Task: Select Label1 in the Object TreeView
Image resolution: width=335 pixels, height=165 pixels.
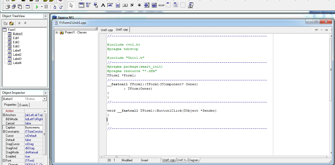Action: coord(17,51)
